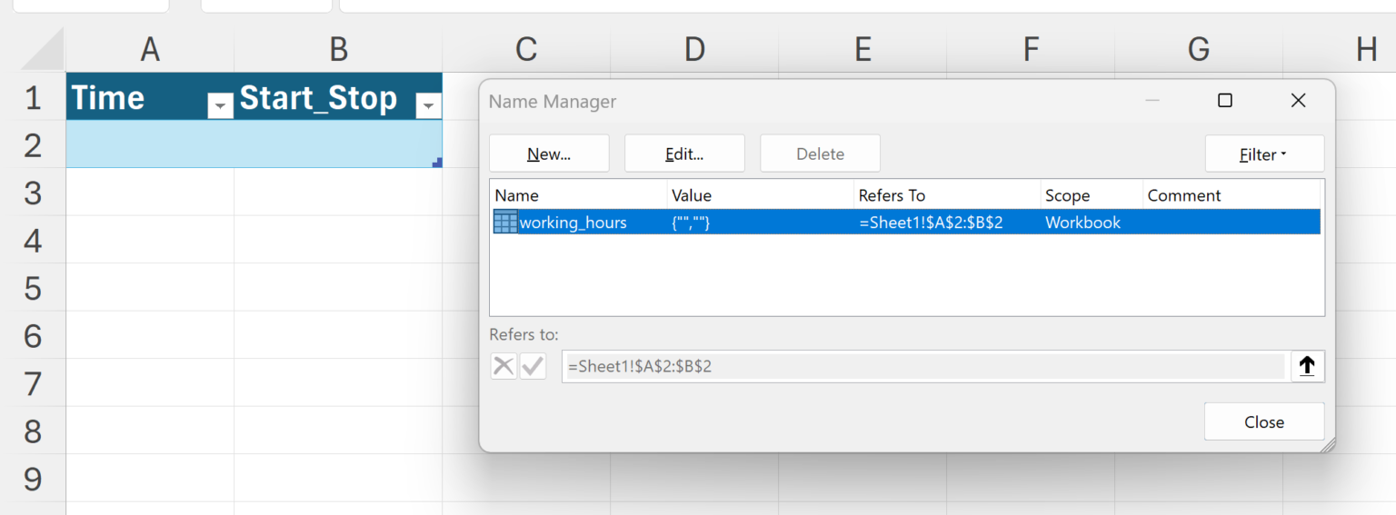Screen dimensions: 1396x515
Task: Click the Time table header cell
Action: click(x=150, y=96)
